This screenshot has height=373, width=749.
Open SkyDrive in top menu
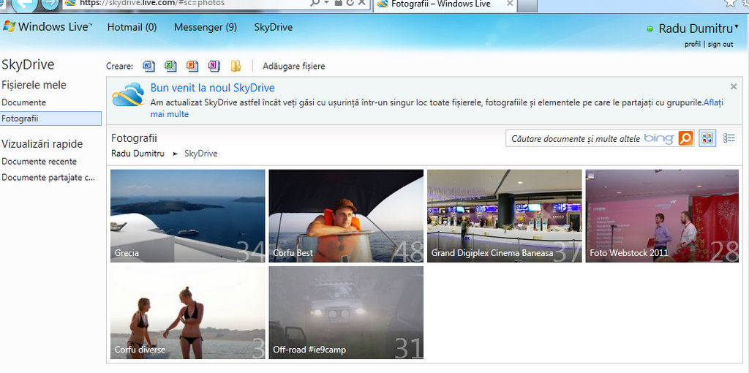[274, 27]
